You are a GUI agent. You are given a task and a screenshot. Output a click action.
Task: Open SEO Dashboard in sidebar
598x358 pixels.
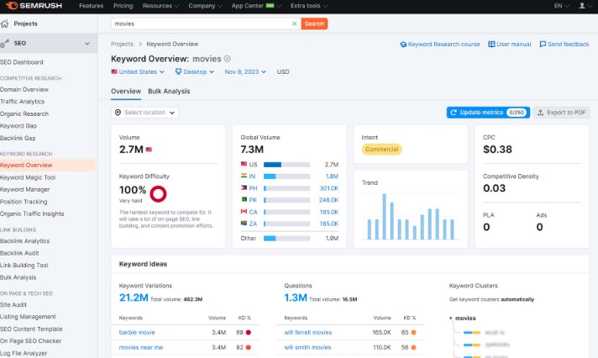[22, 62]
